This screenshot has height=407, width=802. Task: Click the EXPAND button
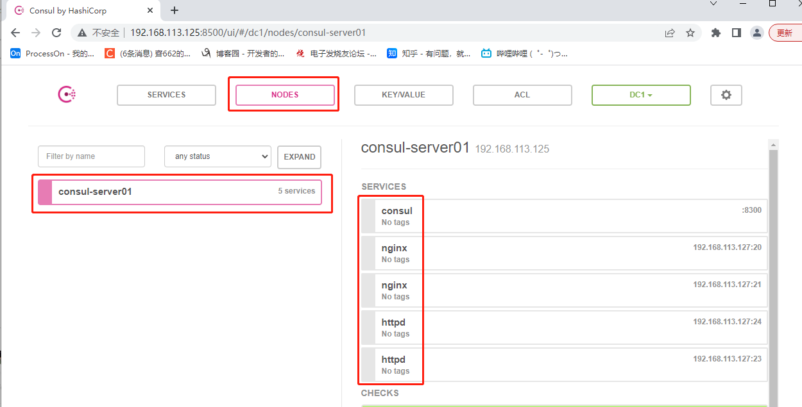(299, 157)
